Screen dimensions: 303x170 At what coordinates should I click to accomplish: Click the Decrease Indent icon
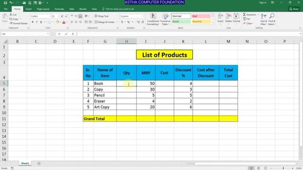tap(86, 22)
